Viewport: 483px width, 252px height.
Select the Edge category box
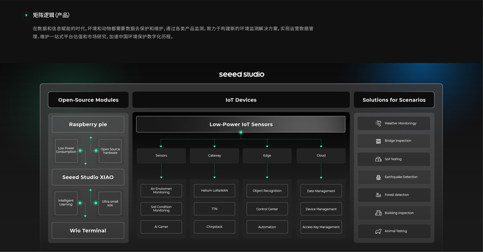point(267,155)
